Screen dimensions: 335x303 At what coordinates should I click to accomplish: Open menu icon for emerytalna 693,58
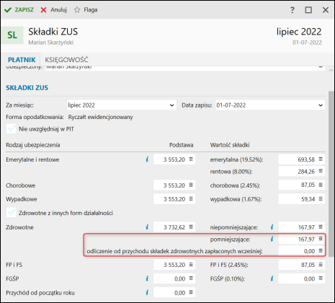coord(321,159)
